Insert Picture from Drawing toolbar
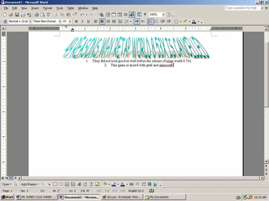 pos(97,184)
